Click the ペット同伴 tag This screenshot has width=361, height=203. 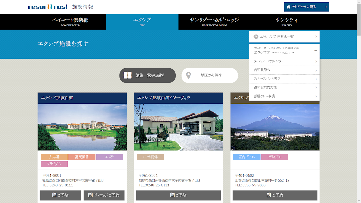tap(150, 157)
